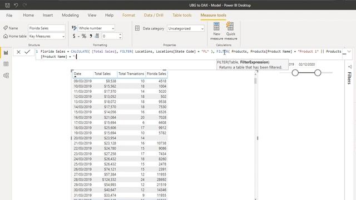Sort by Florida Sales column header
Viewport: 356px width, 200px height.
156,74
